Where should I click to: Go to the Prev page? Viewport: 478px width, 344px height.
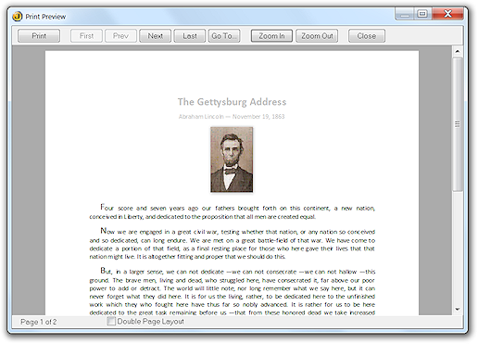pos(120,36)
